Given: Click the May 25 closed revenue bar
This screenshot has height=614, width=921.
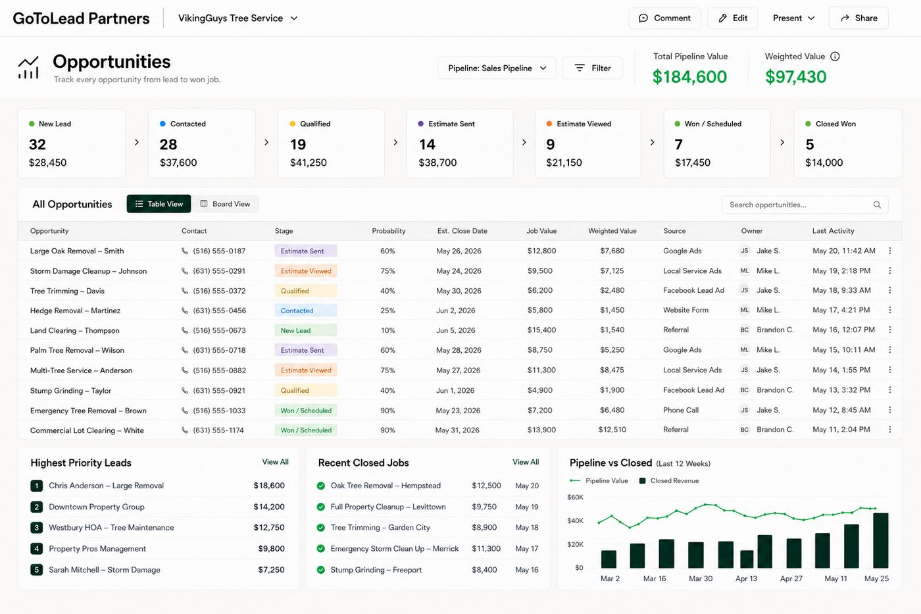Looking at the screenshot, I should point(880,540).
